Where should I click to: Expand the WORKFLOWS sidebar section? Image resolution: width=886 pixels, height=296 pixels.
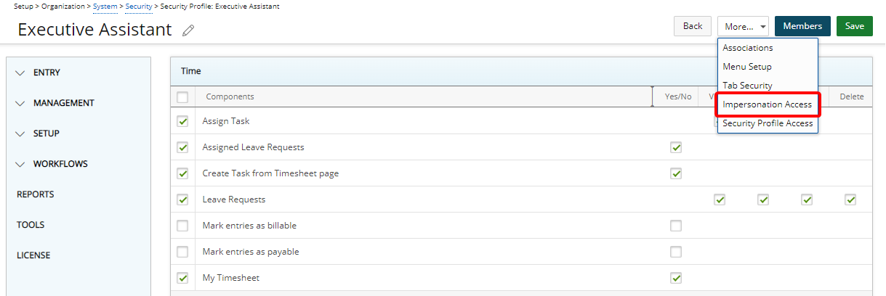pyautogui.click(x=20, y=165)
